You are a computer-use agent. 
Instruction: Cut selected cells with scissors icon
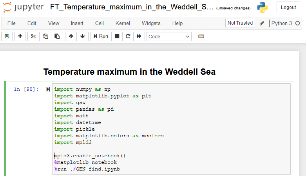pos(34,36)
